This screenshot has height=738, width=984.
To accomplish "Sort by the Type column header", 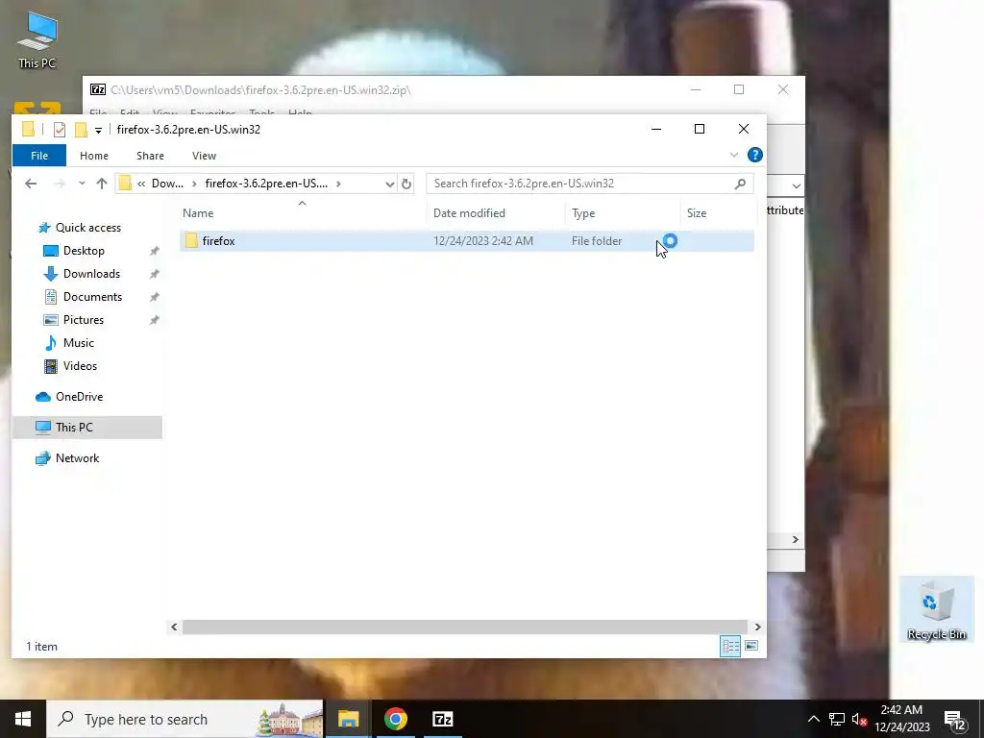I will (623, 213).
